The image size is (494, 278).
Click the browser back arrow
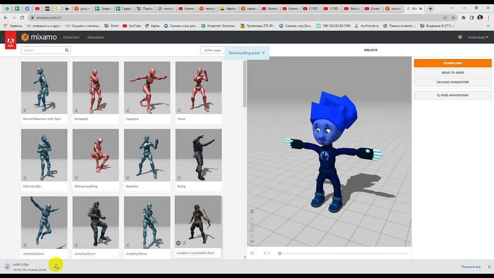pos(5,17)
